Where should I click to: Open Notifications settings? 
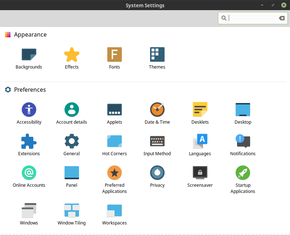click(x=243, y=141)
